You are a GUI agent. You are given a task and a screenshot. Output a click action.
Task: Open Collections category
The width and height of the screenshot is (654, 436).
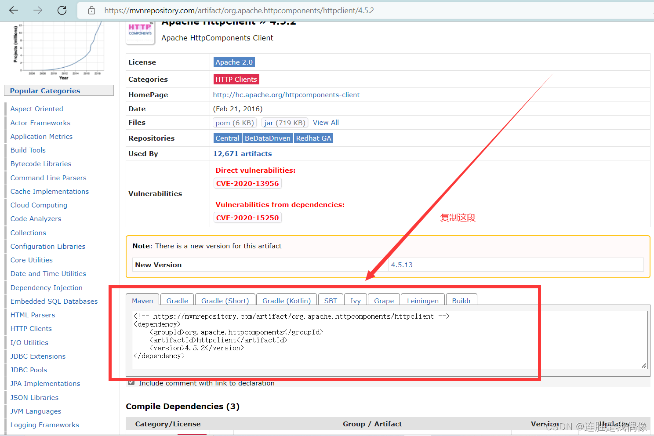[x=28, y=233]
